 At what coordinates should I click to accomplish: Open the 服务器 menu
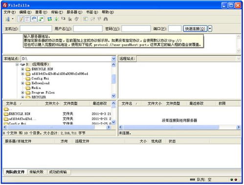pos(74,12)
